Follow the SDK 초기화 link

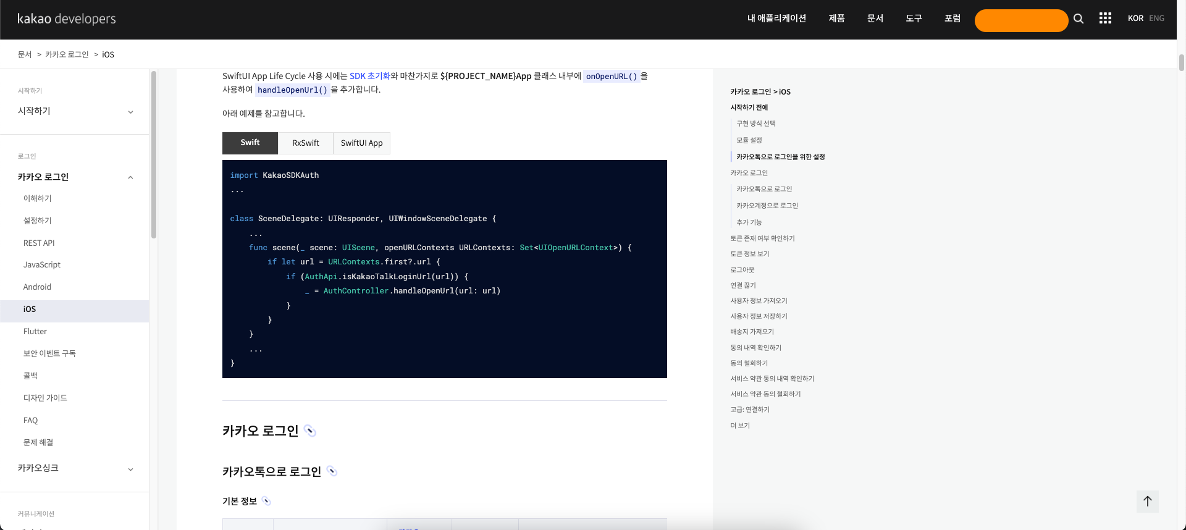pos(369,76)
